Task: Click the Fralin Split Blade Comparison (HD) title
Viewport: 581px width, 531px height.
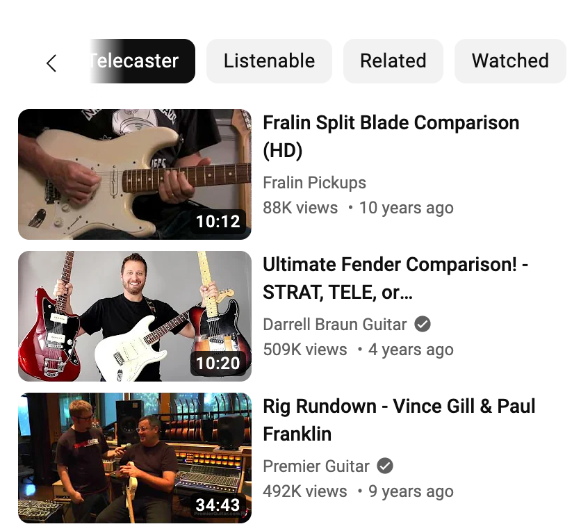Action: point(391,136)
